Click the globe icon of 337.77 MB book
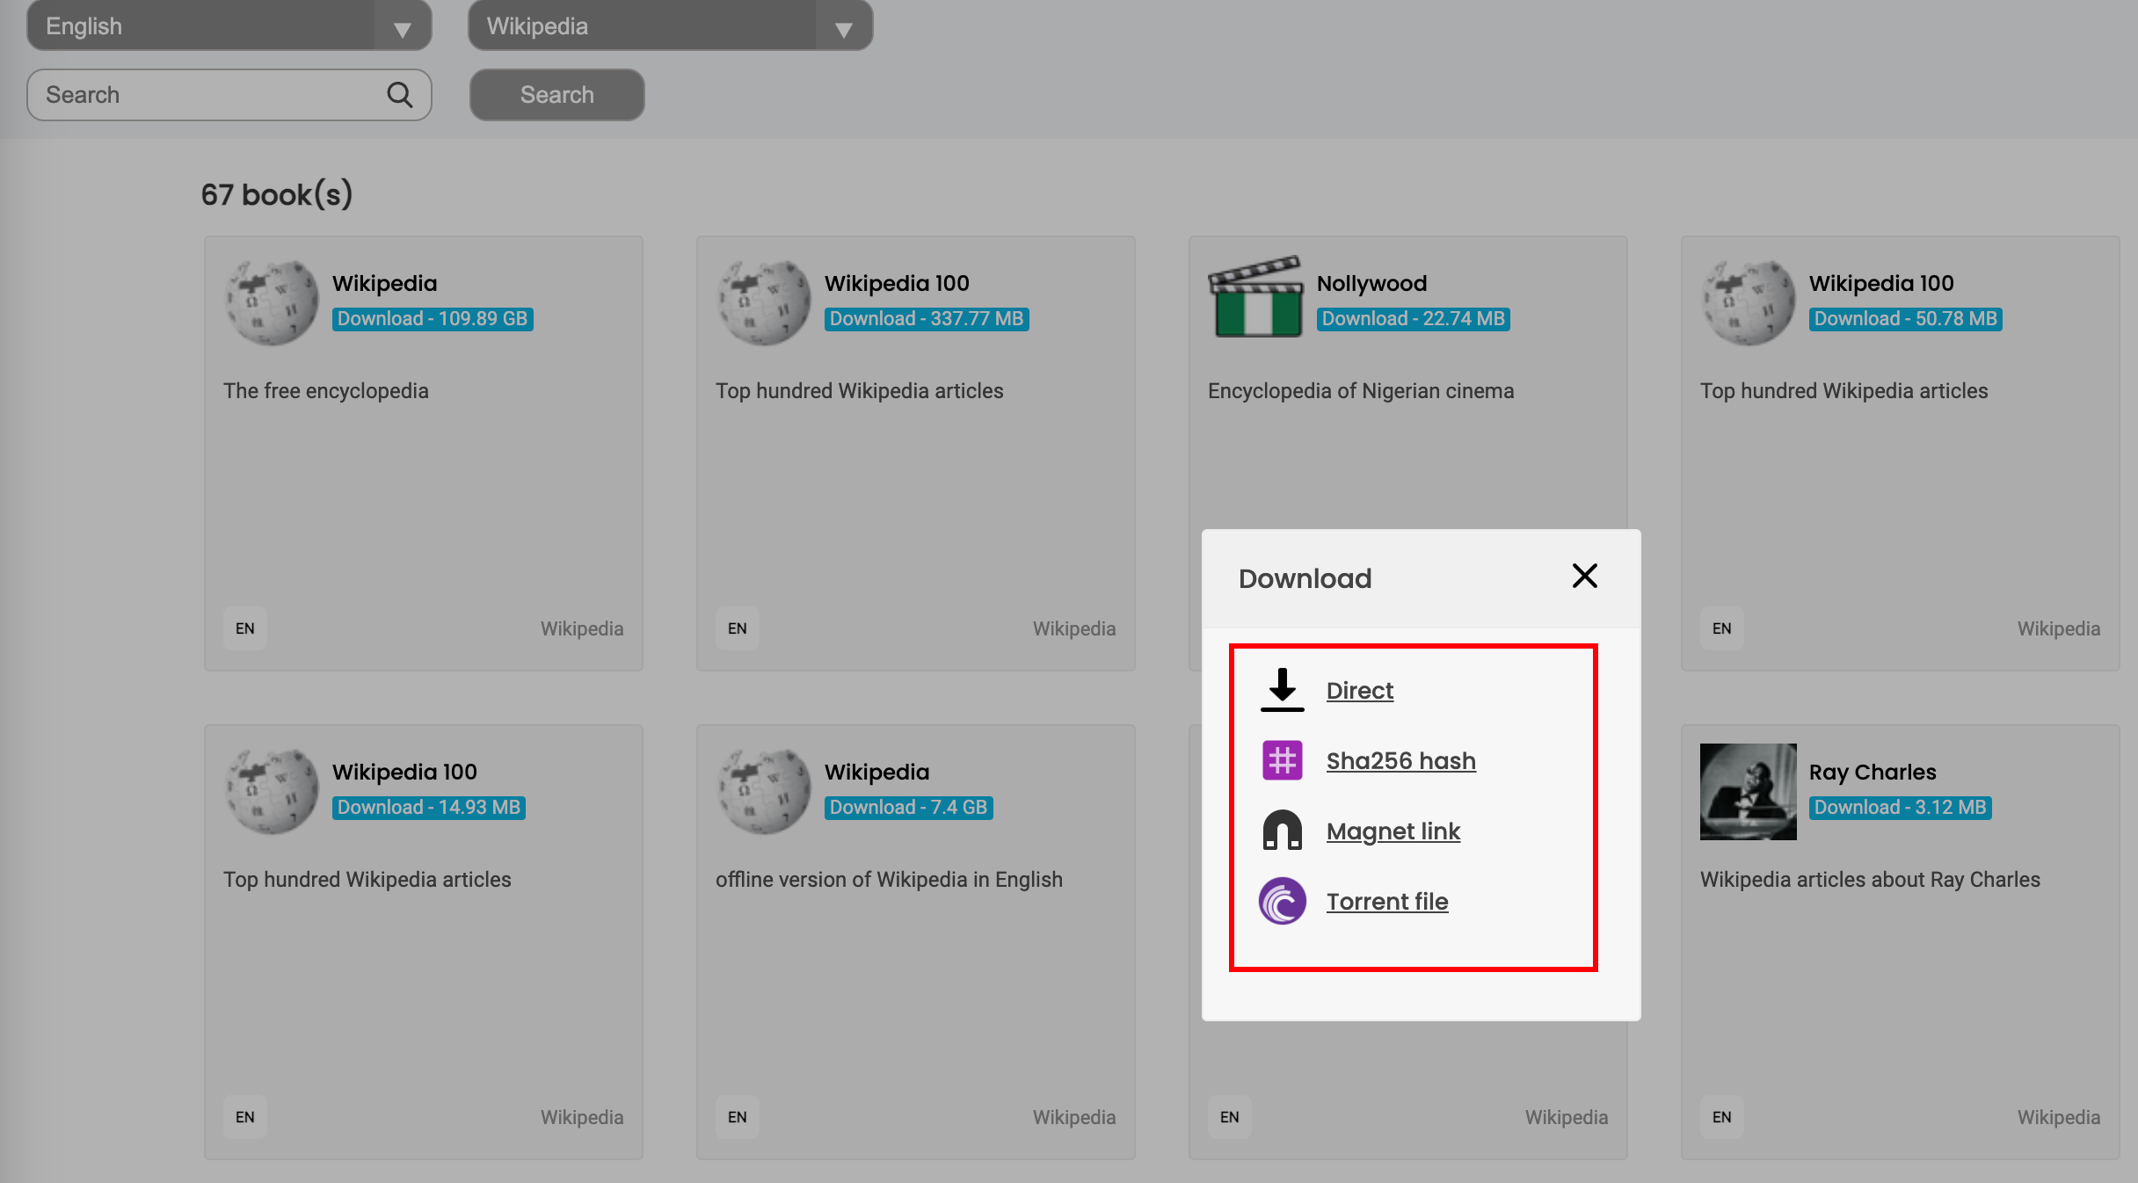This screenshot has width=2138, height=1183. 764,301
